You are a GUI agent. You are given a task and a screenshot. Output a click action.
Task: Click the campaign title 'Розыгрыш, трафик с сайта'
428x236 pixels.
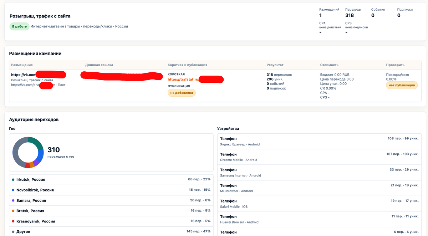click(x=40, y=16)
